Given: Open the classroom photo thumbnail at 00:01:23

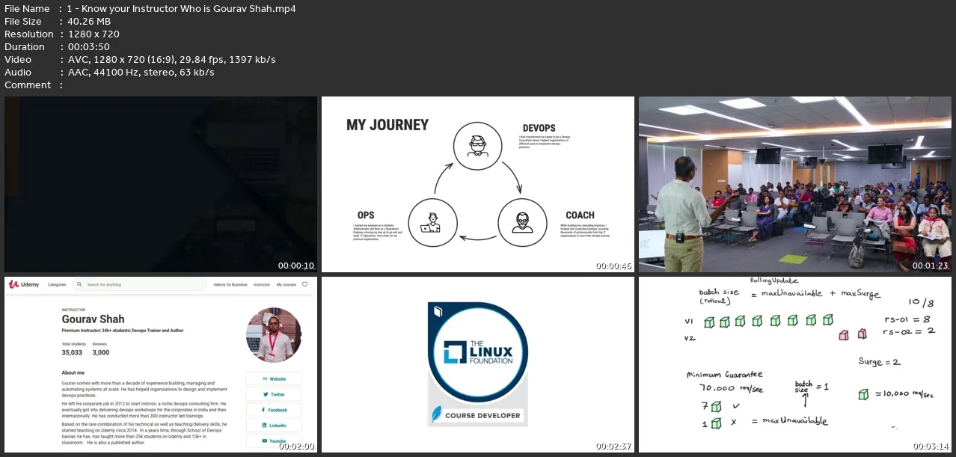Looking at the screenshot, I should tap(794, 184).
